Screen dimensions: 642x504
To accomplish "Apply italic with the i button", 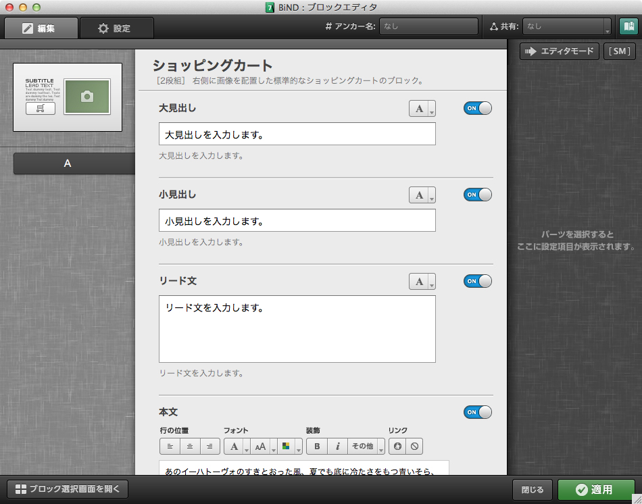I will point(337,447).
